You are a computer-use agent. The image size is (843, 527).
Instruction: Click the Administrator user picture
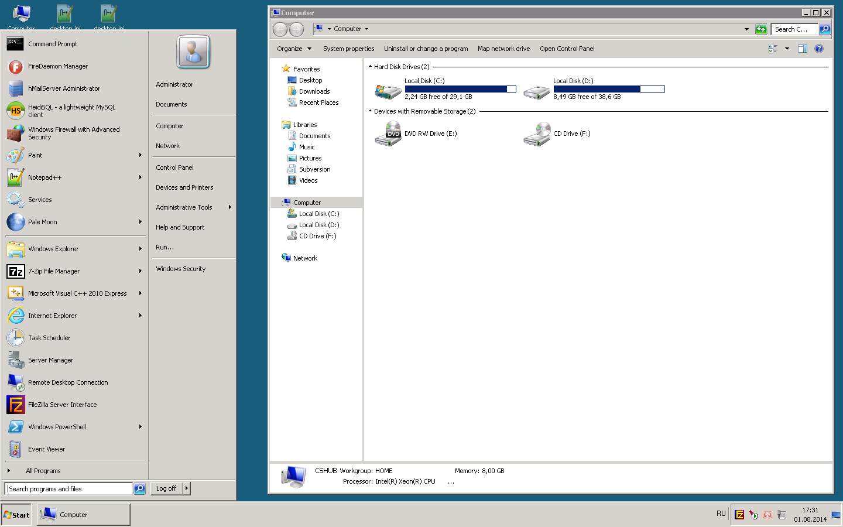193,52
